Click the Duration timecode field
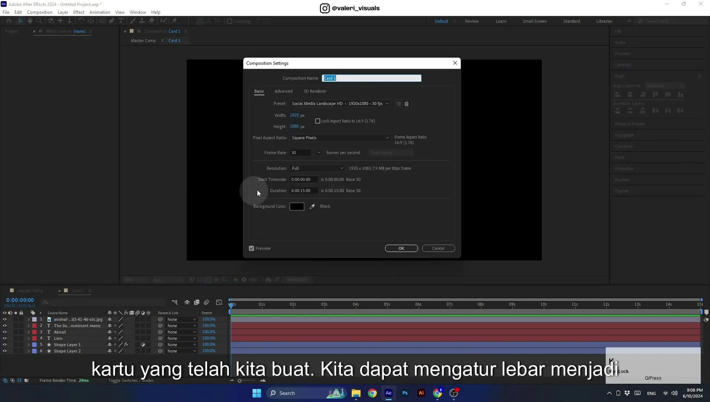Viewport: 710px width, 402px height. (x=304, y=191)
